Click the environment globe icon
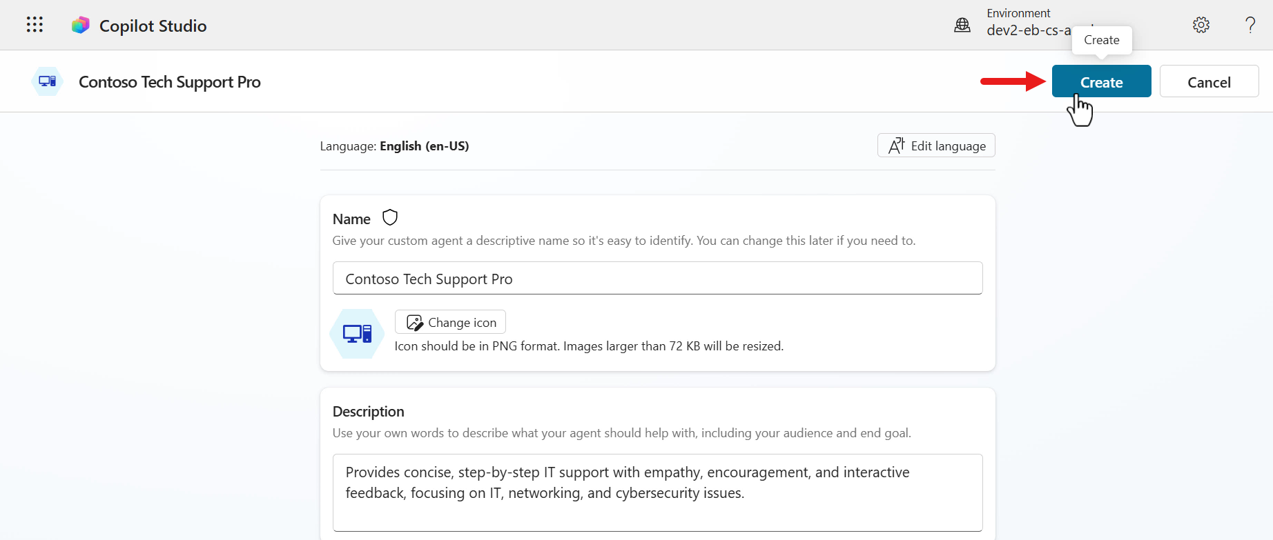The width and height of the screenshot is (1273, 540). [x=962, y=26]
